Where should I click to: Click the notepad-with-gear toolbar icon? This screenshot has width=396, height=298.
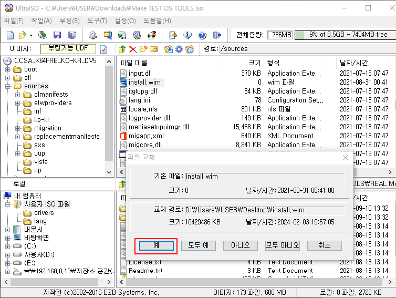point(173,35)
